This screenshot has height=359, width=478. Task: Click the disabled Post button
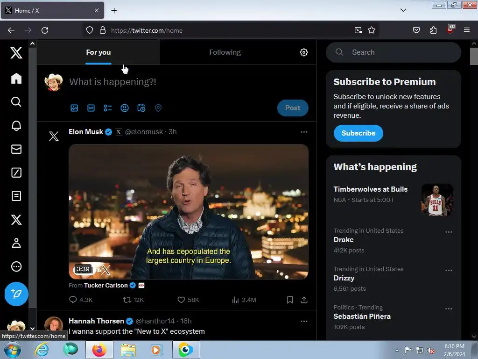pyautogui.click(x=293, y=108)
